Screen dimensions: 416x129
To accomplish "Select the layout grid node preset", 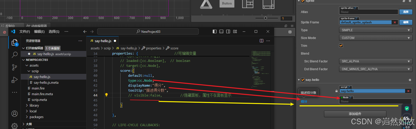I will pos(248,4).
